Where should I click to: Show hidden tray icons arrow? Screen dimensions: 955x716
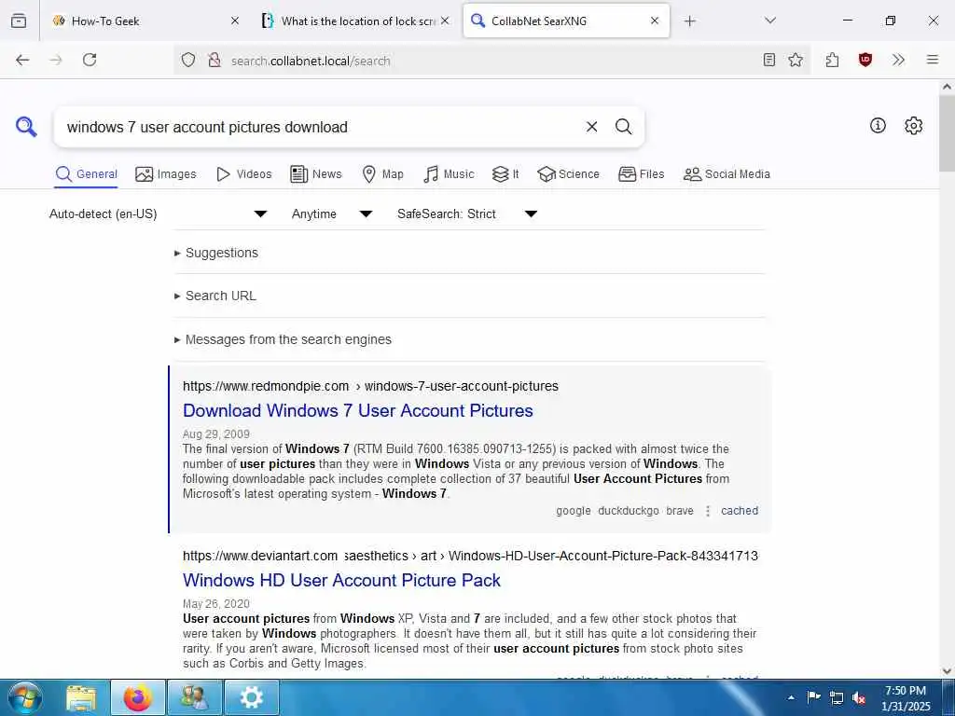791,697
